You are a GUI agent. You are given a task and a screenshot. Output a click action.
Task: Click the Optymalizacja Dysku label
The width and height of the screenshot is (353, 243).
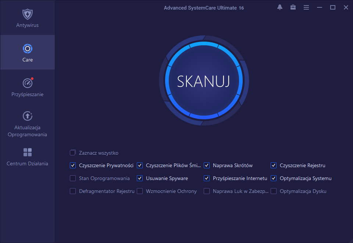pos(303,191)
